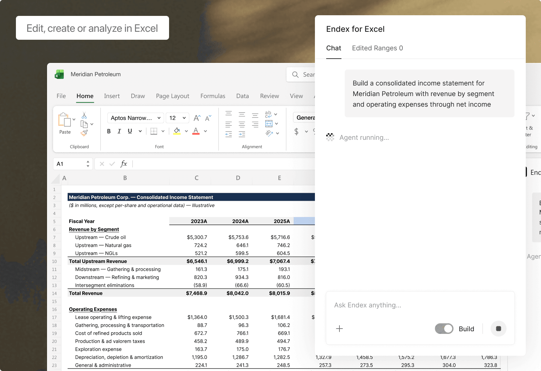
Task: Open the Copy options dropdown arrow
Action: [x=92, y=124]
